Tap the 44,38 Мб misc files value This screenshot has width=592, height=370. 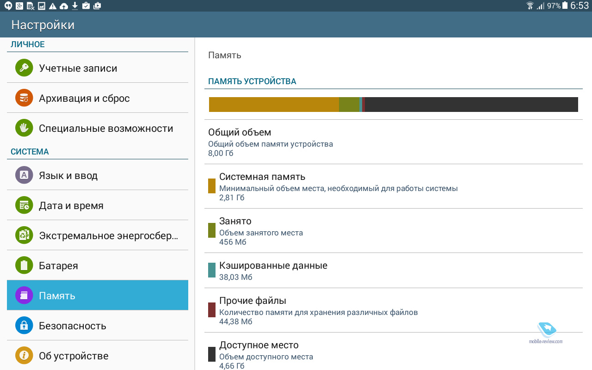pyautogui.click(x=236, y=321)
